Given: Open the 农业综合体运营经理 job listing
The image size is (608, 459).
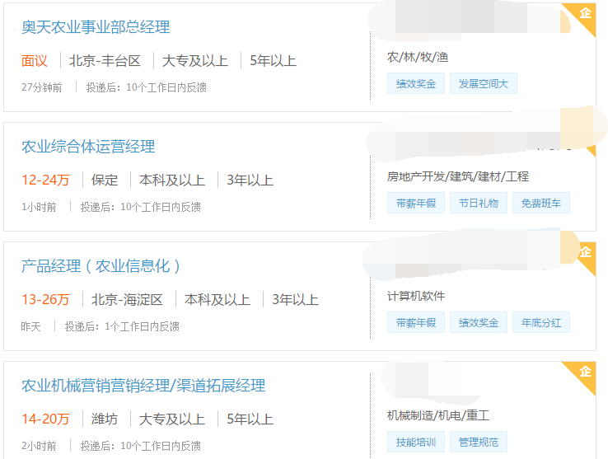Looking at the screenshot, I should point(88,147).
